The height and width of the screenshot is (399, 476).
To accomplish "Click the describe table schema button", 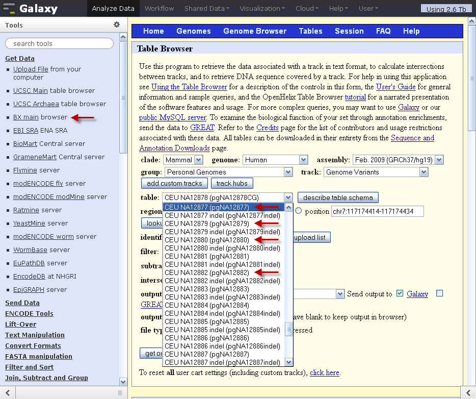I will point(338,197).
